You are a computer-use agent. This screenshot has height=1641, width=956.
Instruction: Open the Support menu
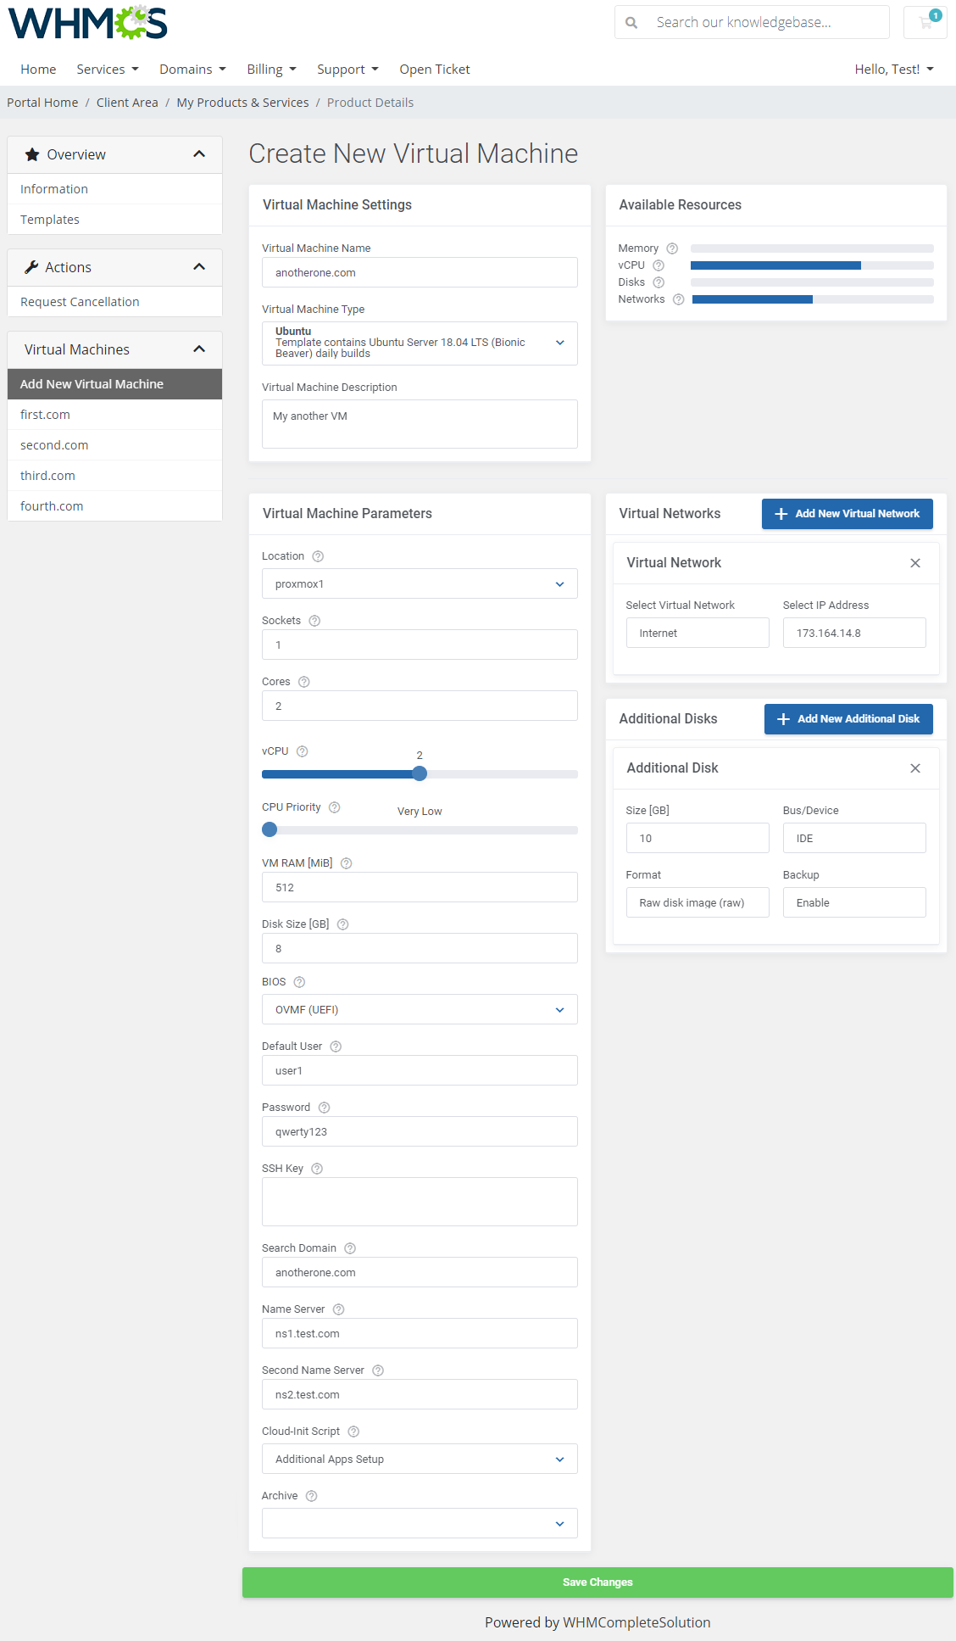[x=347, y=70]
